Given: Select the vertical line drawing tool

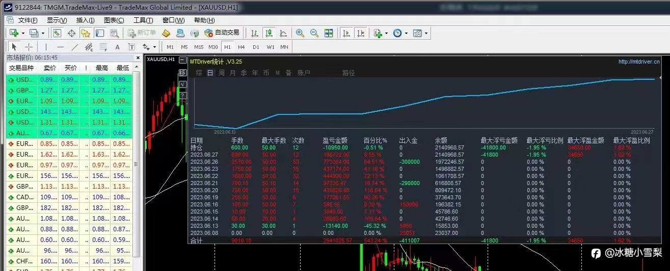Looking at the screenshot, I should (46, 47).
